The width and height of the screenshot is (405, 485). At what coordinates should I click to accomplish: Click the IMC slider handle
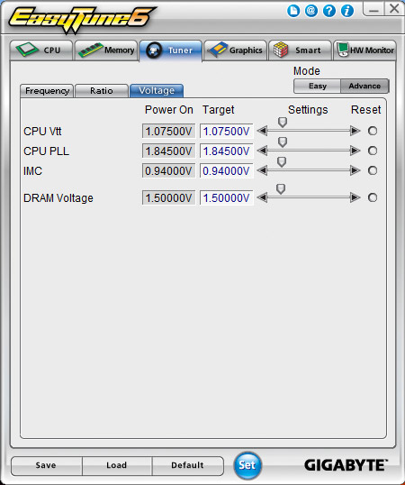click(x=282, y=161)
